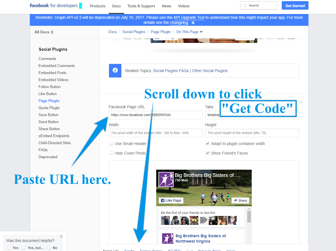
Task: Dismiss the Graph API reminder banner
Action: 193,23
